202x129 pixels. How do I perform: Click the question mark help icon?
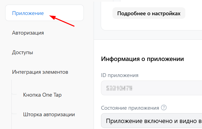(164, 107)
